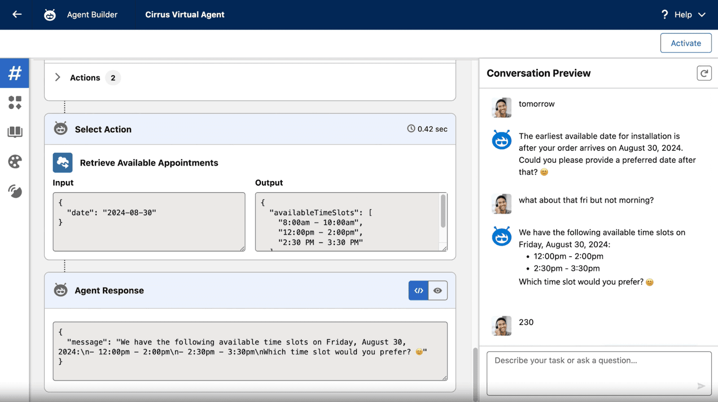
Task: Click the Retrieve Available Appointments cloud icon
Action: (63, 163)
